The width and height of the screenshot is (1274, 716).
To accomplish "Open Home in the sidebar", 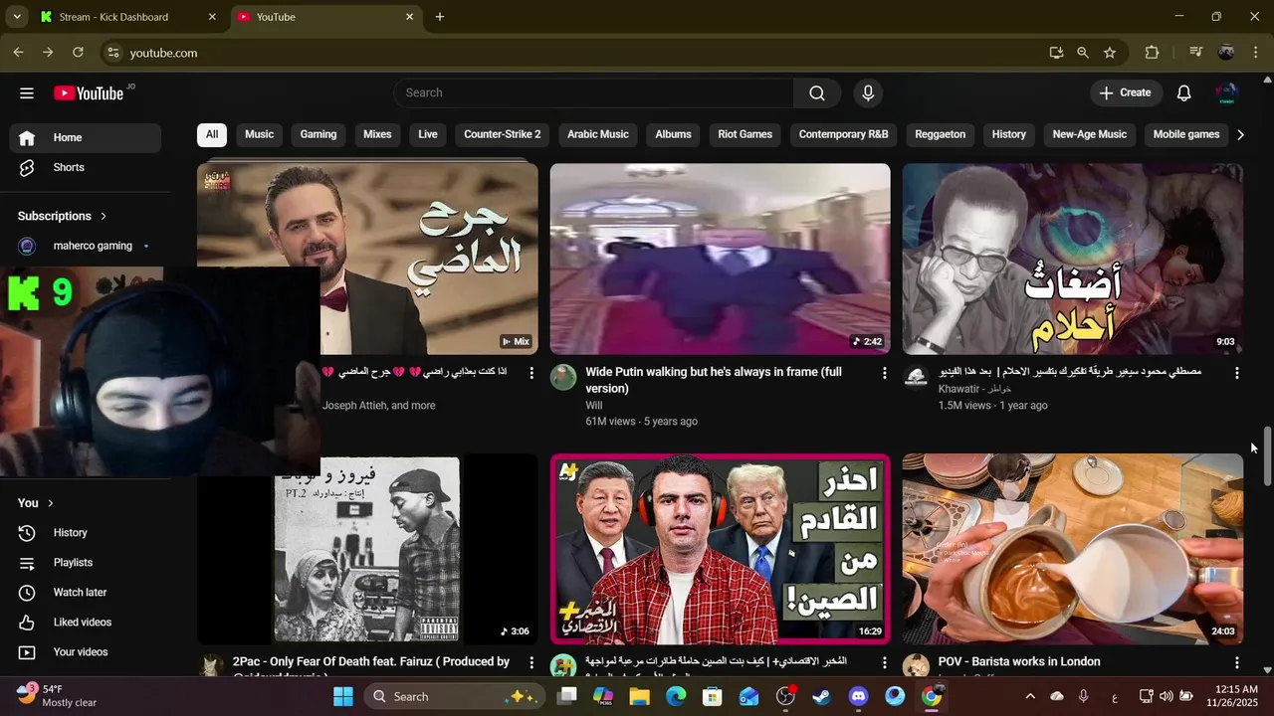I will (85, 138).
